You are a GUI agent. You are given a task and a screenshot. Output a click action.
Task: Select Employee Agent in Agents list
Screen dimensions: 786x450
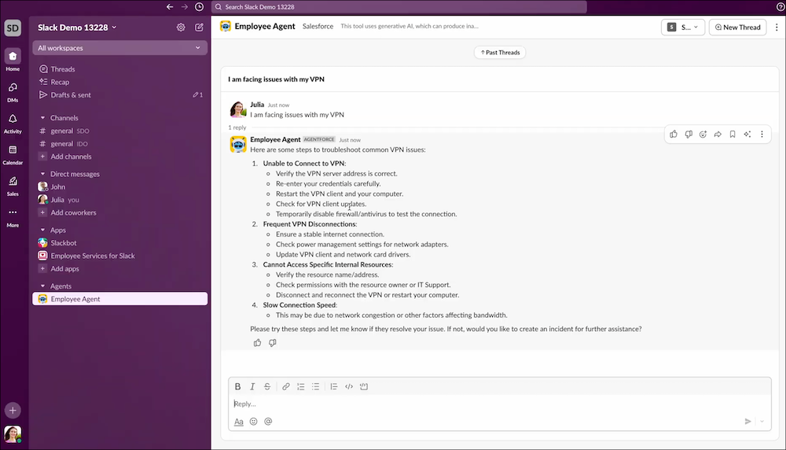[x=119, y=299]
